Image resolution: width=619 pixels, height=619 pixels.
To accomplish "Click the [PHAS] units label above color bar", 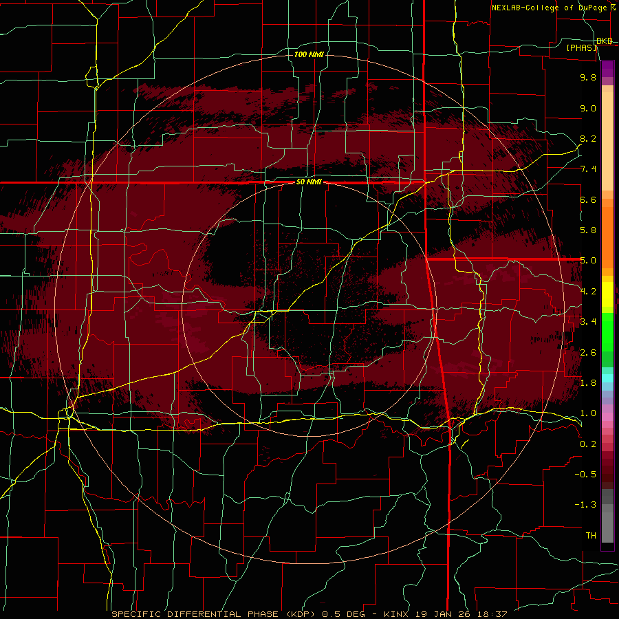I will tap(582, 47).
